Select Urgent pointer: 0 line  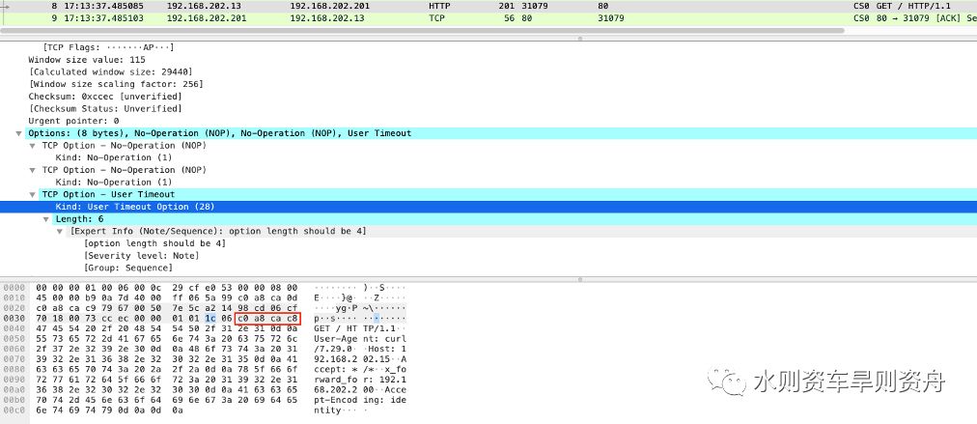pos(73,121)
